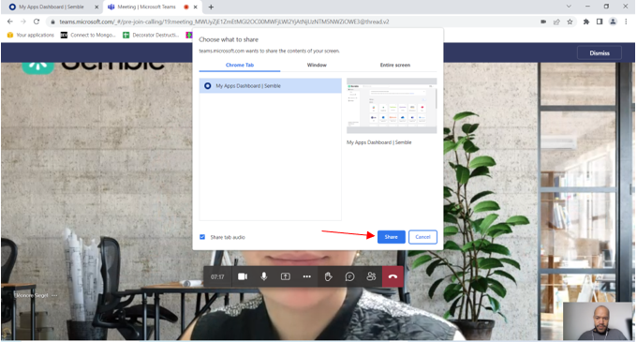The width and height of the screenshot is (637, 342).
Task: Dismiss the banner notification
Action: [600, 52]
